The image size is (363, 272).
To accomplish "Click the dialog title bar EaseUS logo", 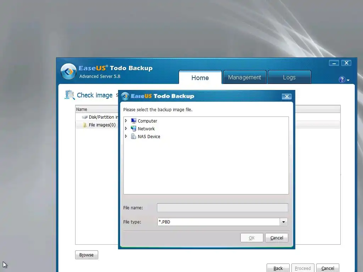I will tap(125, 96).
